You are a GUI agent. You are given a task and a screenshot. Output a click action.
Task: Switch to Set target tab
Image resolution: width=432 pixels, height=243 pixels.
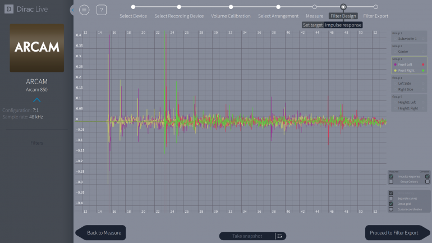click(312, 25)
